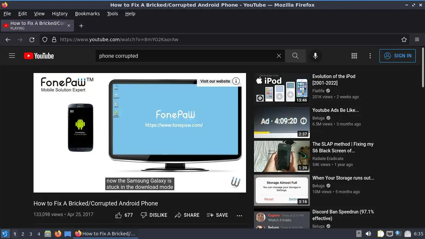
Task: Switch to workspace 3
Action: point(31,234)
